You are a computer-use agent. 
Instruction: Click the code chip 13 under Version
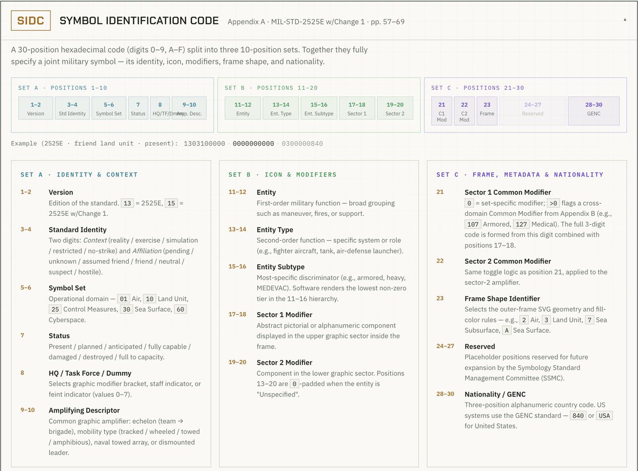tap(127, 203)
